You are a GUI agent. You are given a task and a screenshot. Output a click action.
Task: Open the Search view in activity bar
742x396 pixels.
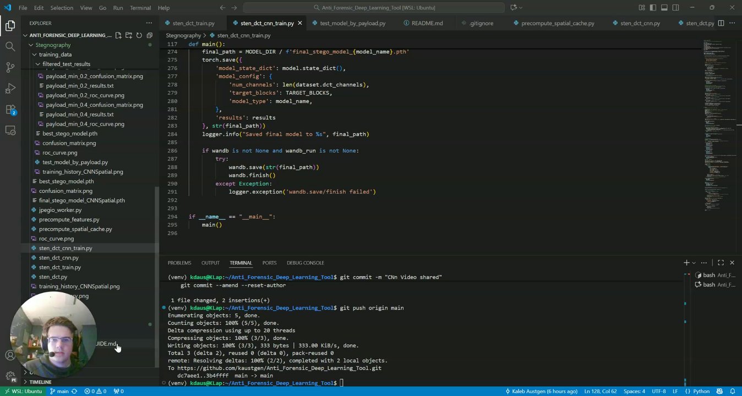(x=10, y=46)
